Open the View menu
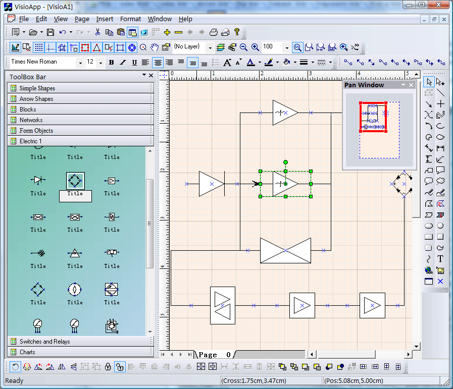The width and height of the screenshot is (453, 389). 61,19
